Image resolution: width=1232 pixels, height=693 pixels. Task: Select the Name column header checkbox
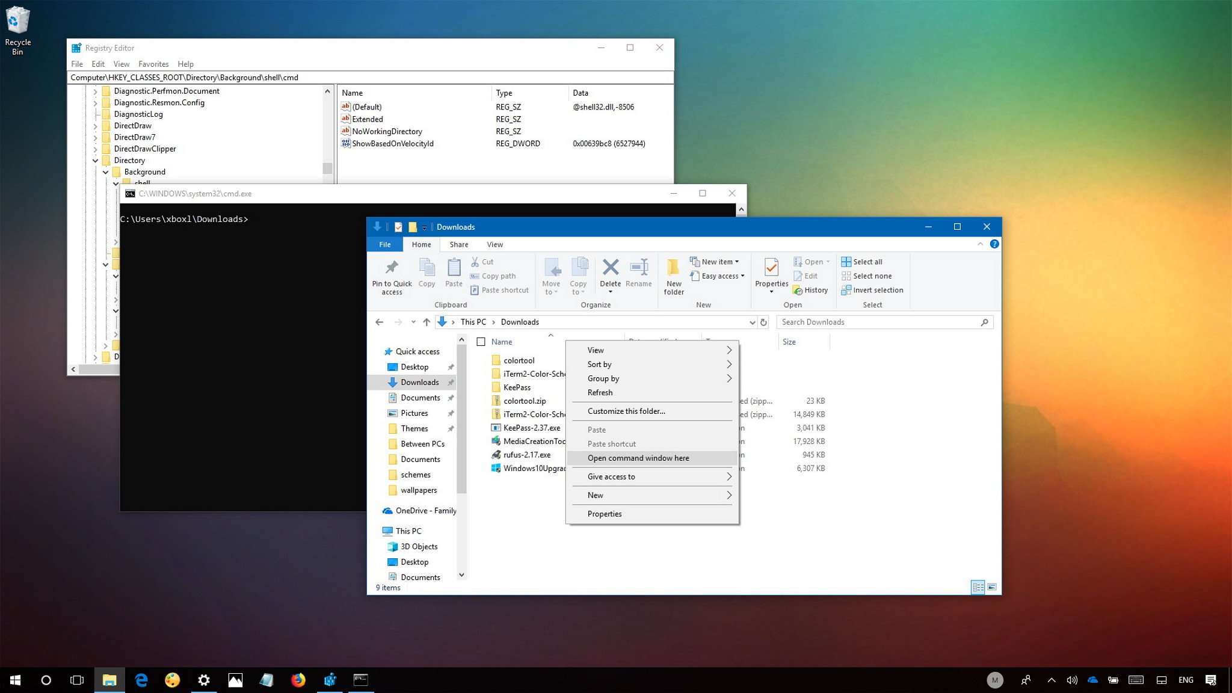point(481,341)
